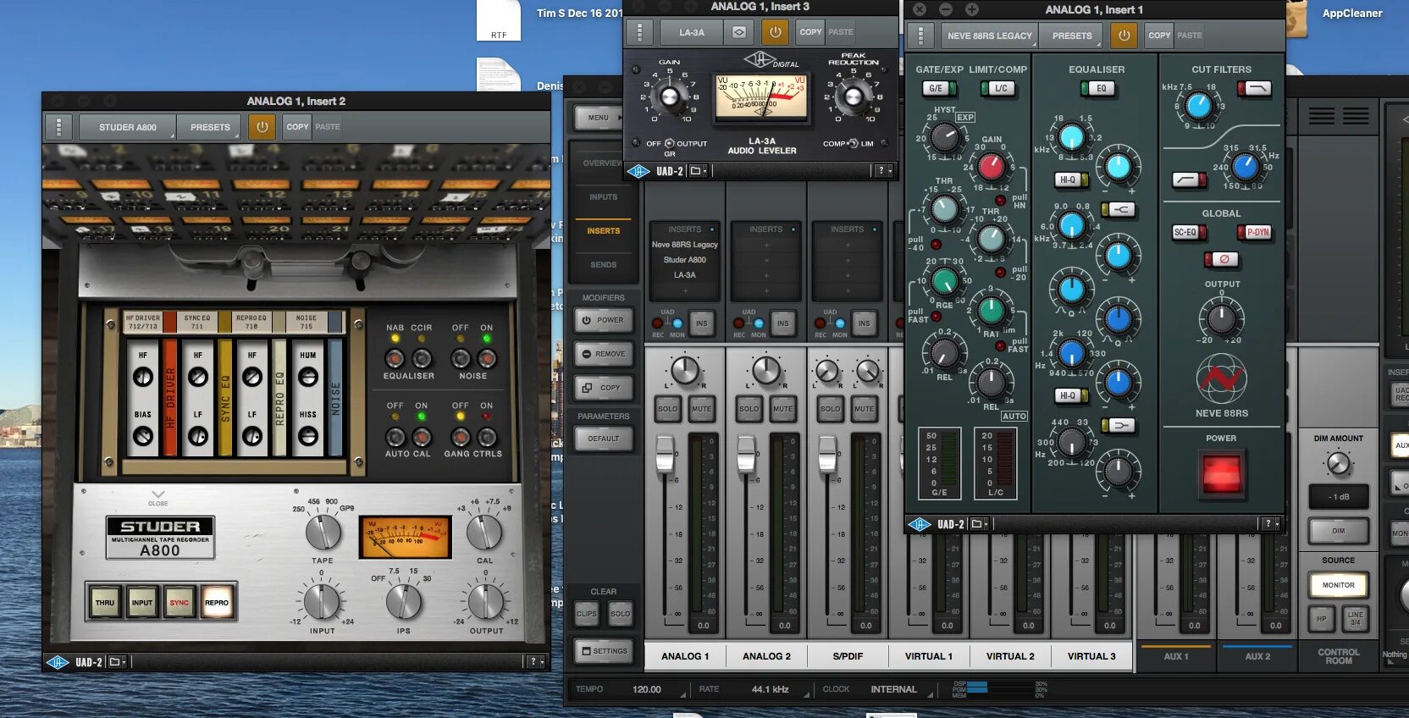This screenshot has width=1409, height=718.
Task: Click the REMOVE modifier button in console
Action: (x=604, y=354)
